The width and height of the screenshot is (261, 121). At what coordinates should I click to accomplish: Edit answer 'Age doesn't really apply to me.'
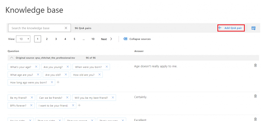(x=156, y=66)
